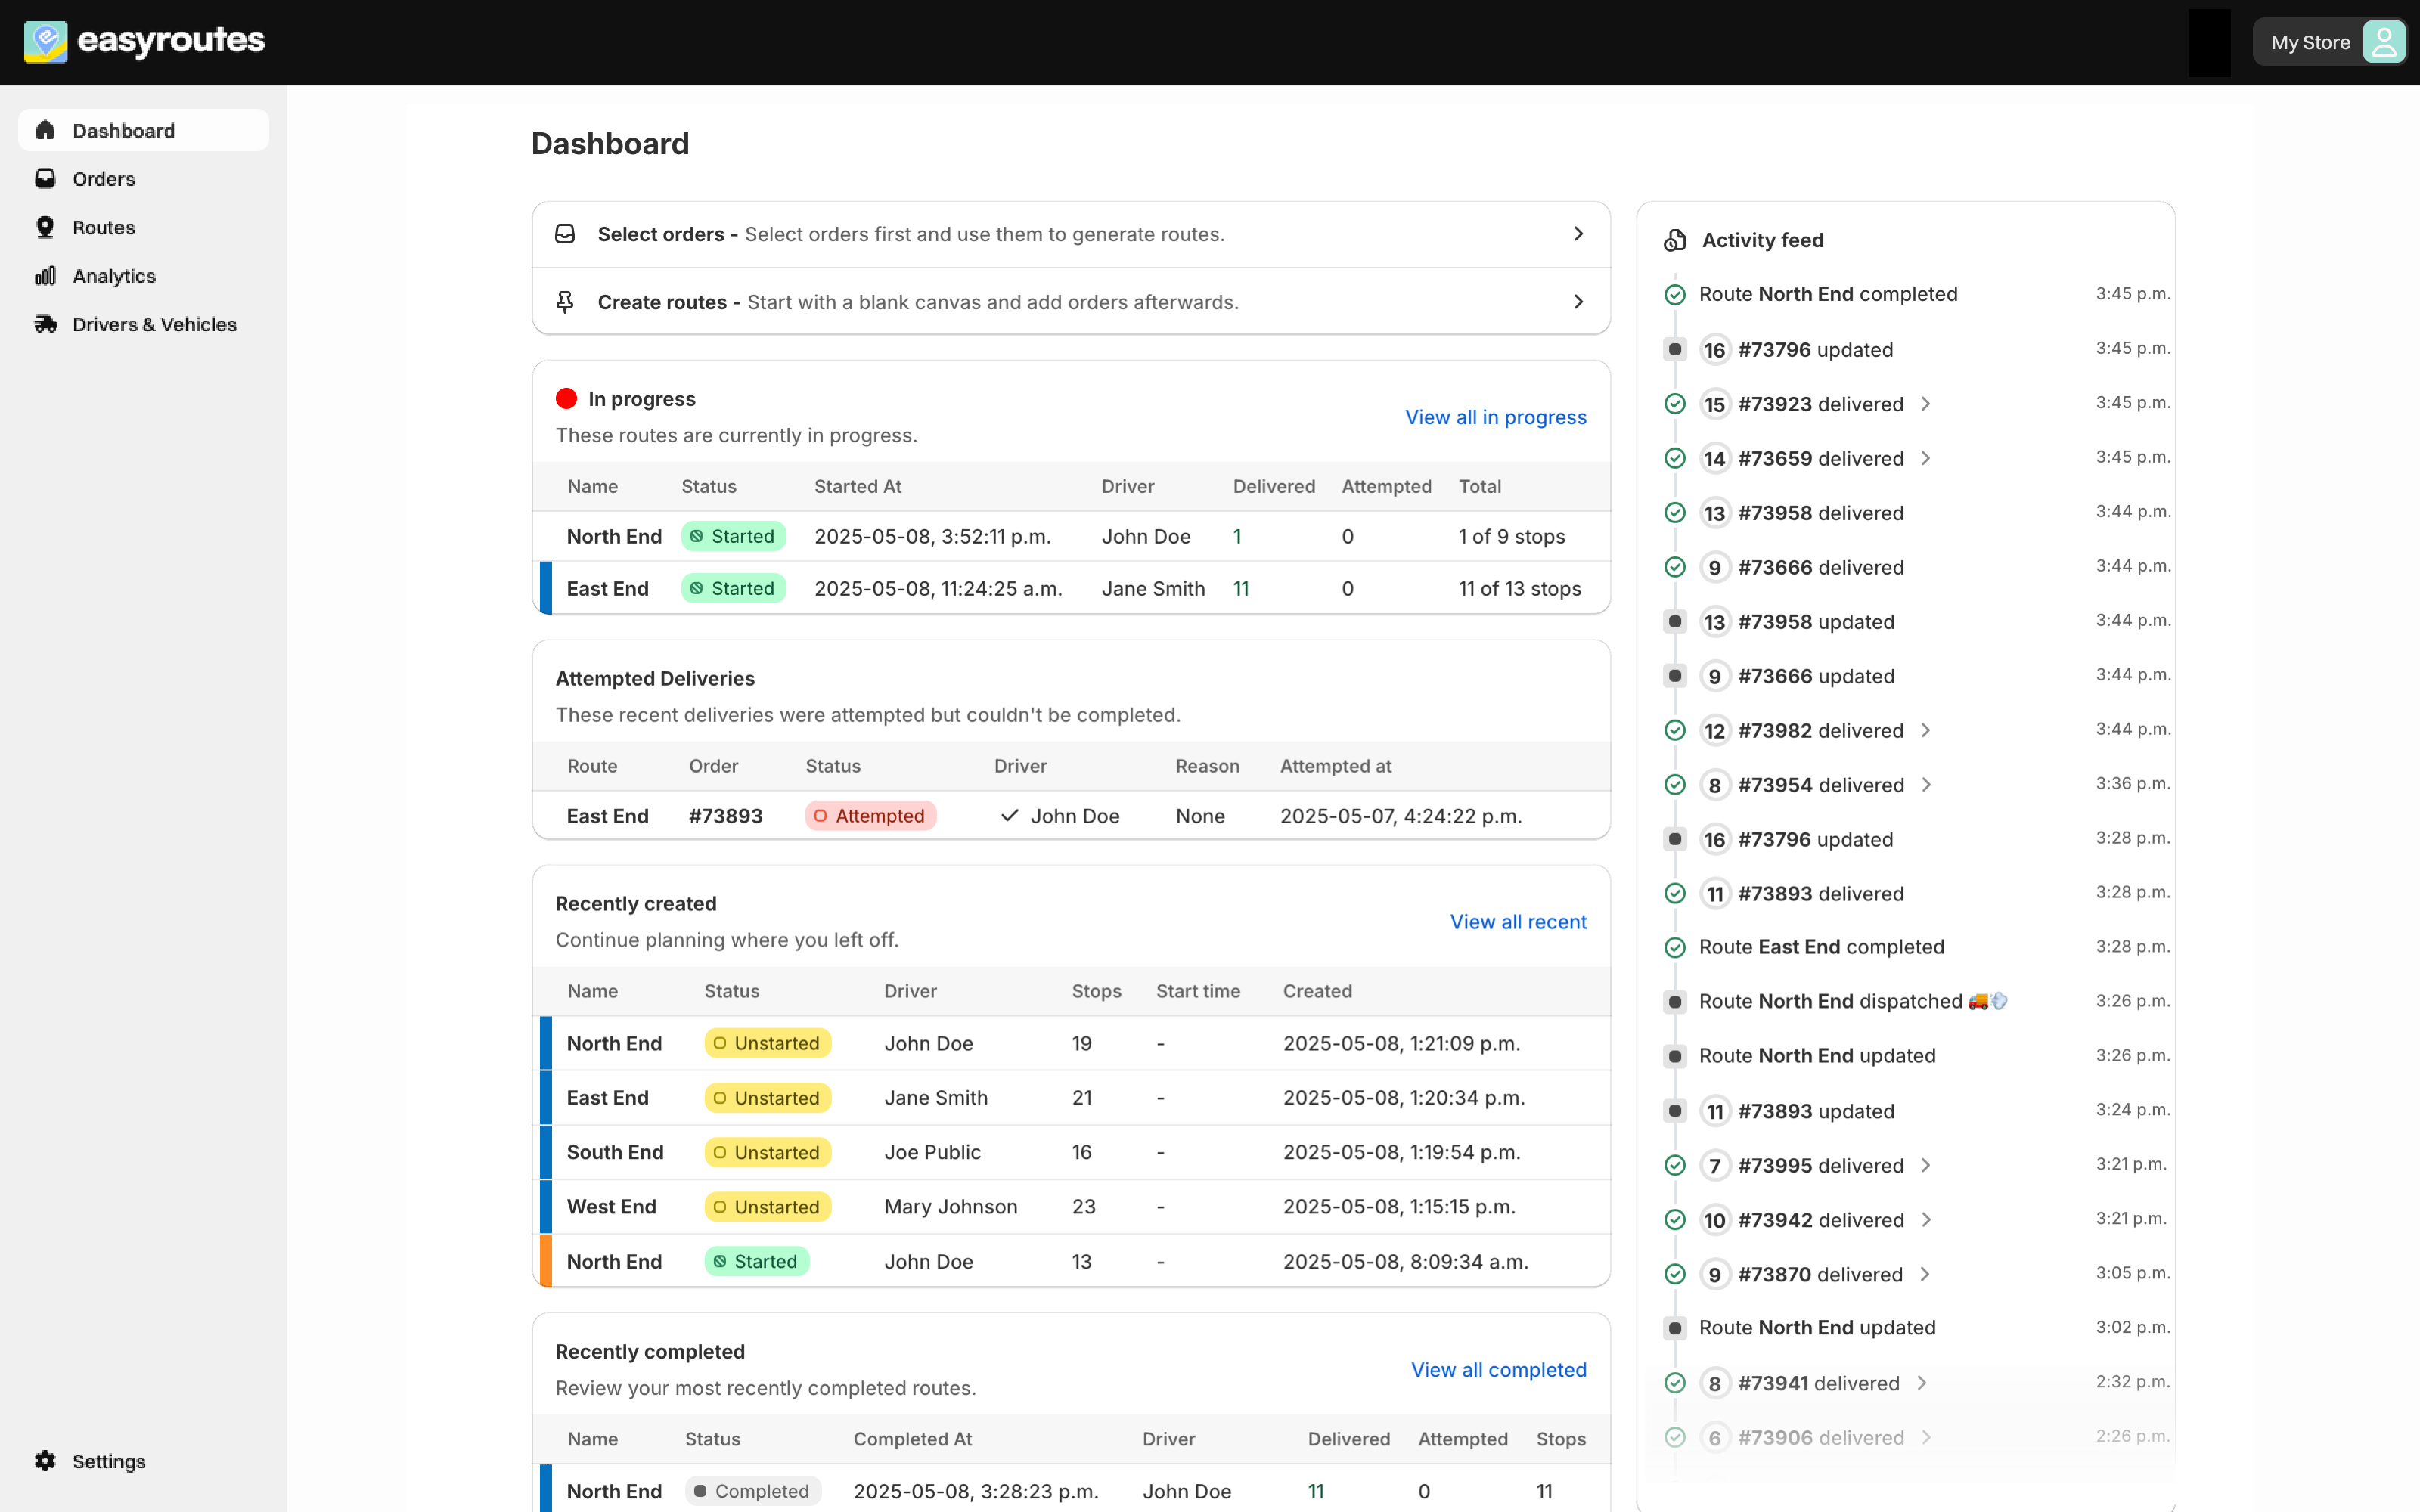
Task: Click the Settings gear icon in sidebar
Action: [x=45, y=1461]
